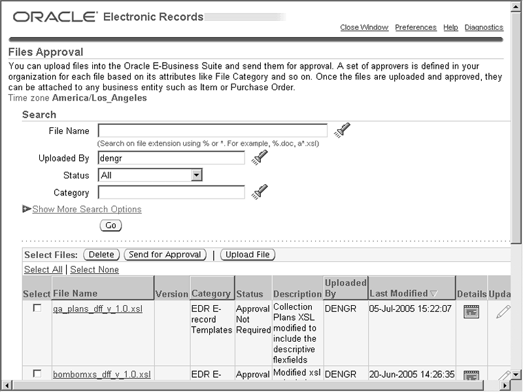
Task: Click the Delete button
Action: [101, 255]
